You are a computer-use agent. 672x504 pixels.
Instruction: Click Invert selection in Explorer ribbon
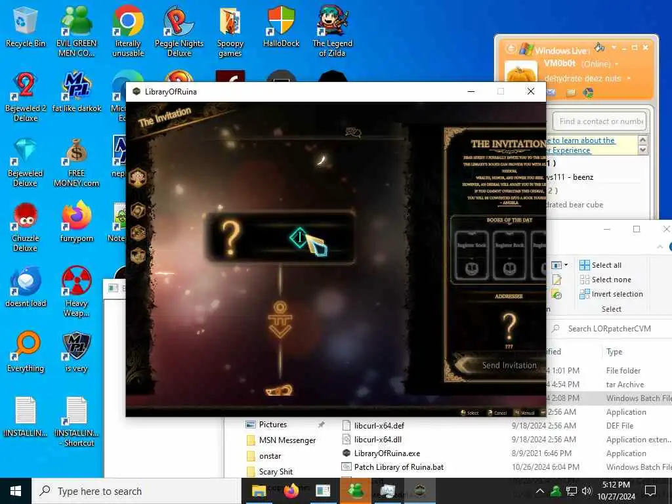[611, 294]
